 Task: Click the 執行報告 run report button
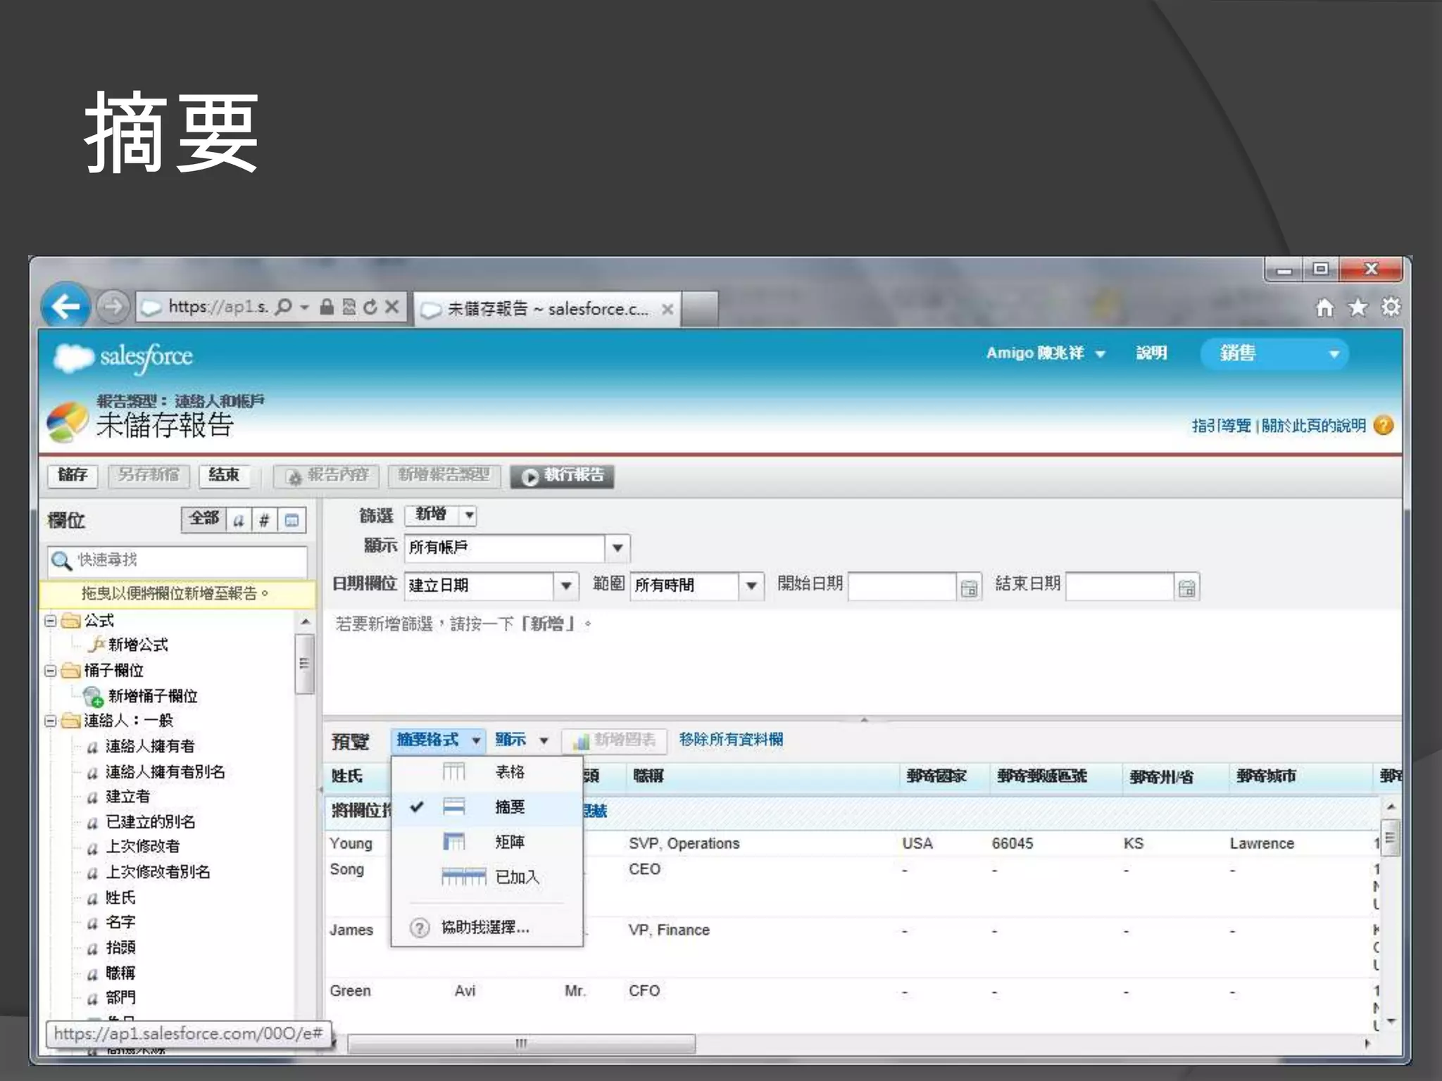(x=563, y=476)
